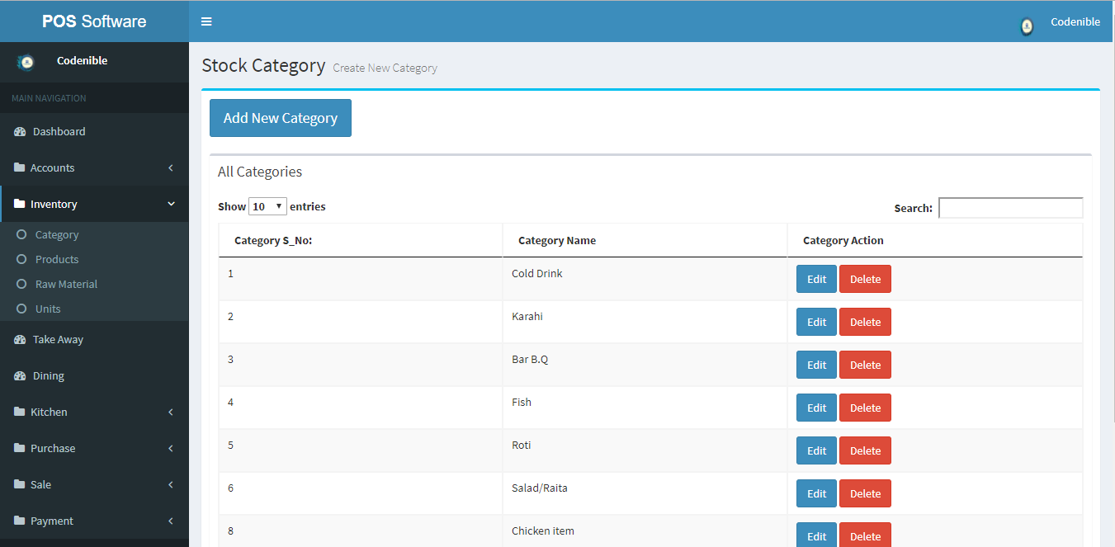The width and height of the screenshot is (1115, 547).
Task: Click the Sale folder icon
Action: pos(19,484)
